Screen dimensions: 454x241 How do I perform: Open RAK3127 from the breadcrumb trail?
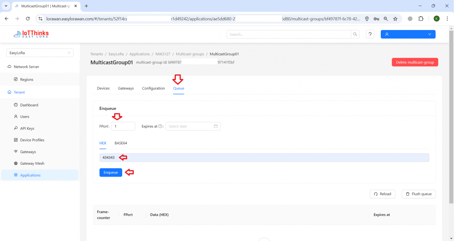pos(163,54)
